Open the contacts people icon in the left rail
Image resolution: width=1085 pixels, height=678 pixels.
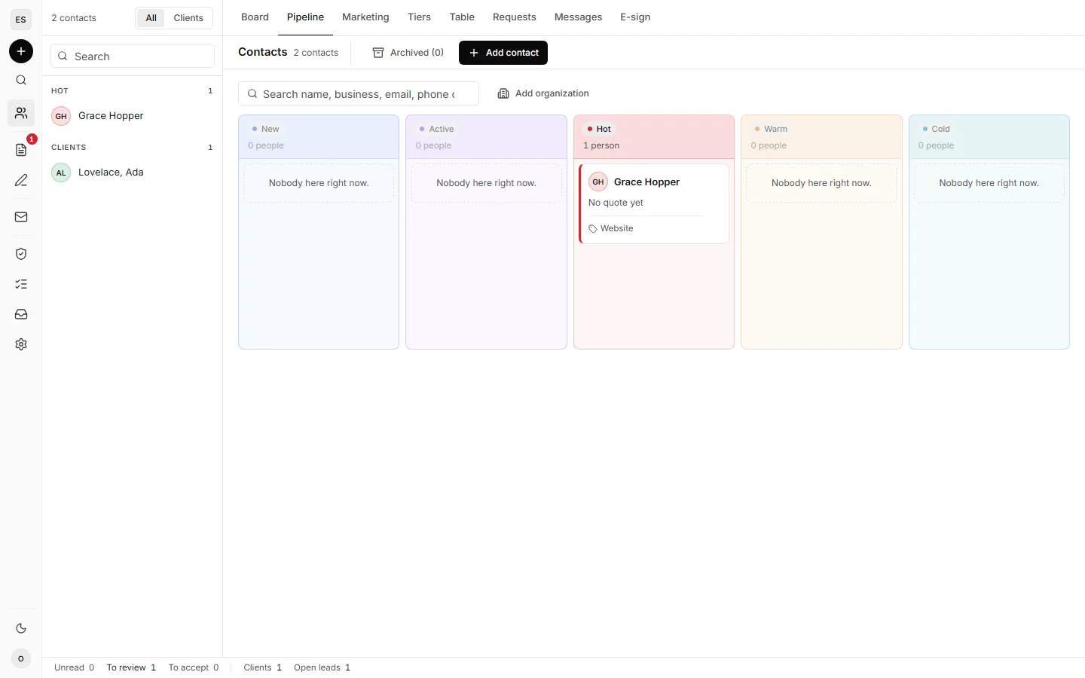click(x=21, y=113)
